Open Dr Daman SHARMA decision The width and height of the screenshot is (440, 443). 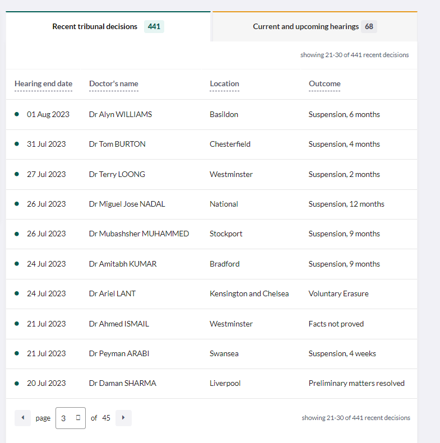click(x=122, y=383)
